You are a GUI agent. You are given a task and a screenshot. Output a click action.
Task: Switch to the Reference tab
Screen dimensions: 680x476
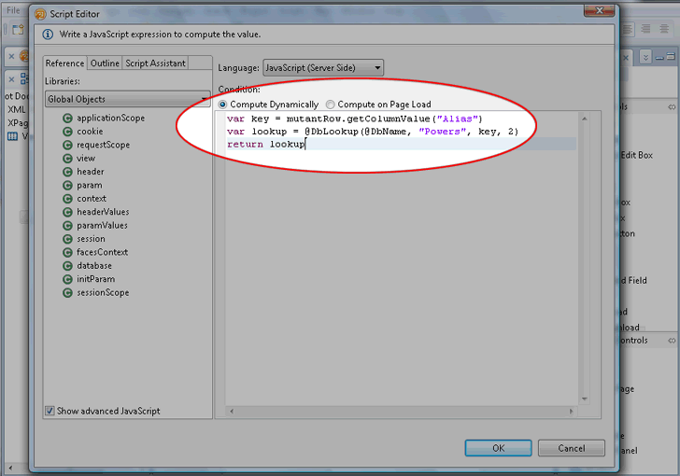pos(65,63)
